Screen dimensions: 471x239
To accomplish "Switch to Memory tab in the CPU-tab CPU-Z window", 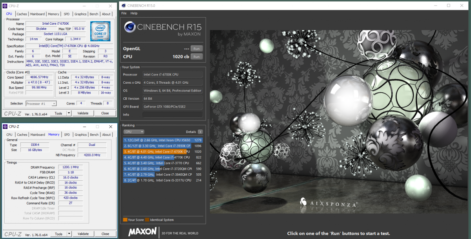I will [54, 14].
